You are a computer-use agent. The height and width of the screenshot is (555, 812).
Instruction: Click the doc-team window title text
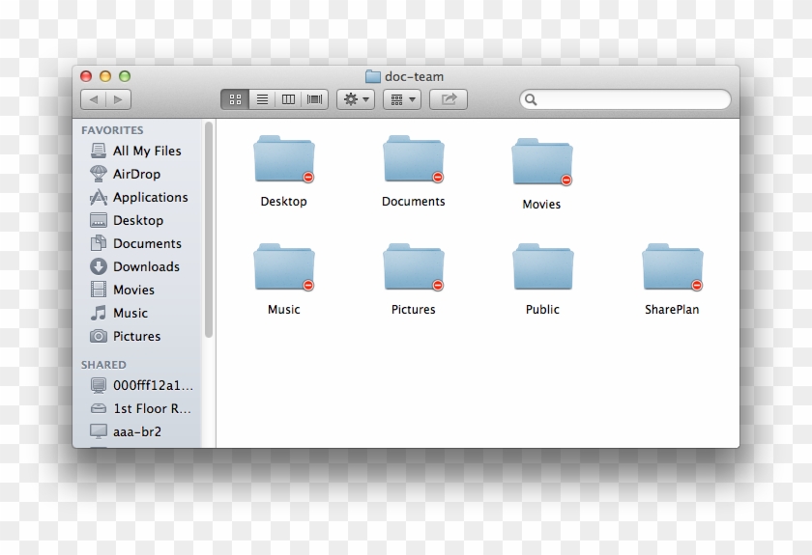(x=415, y=76)
